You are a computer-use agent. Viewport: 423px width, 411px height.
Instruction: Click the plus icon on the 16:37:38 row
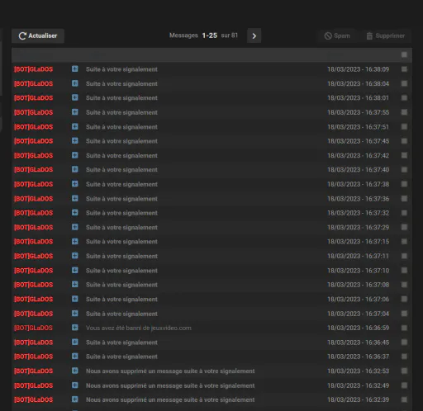(x=74, y=184)
